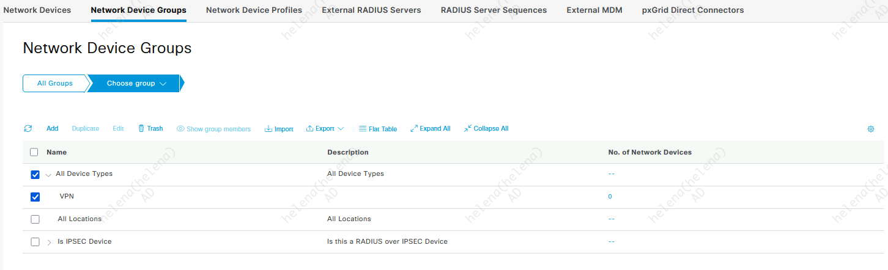Switch to the Network Devices tab
Viewport: 888px width, 270px height.
click(x=37, y=10)
